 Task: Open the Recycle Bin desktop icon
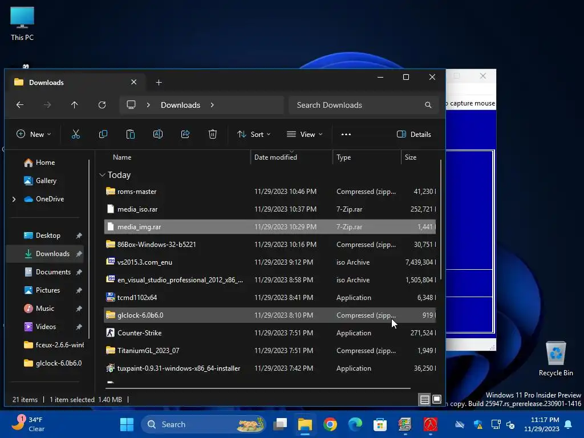click(x=555, y=359)
